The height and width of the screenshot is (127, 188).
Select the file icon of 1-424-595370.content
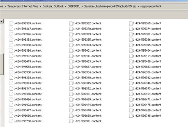71,29
